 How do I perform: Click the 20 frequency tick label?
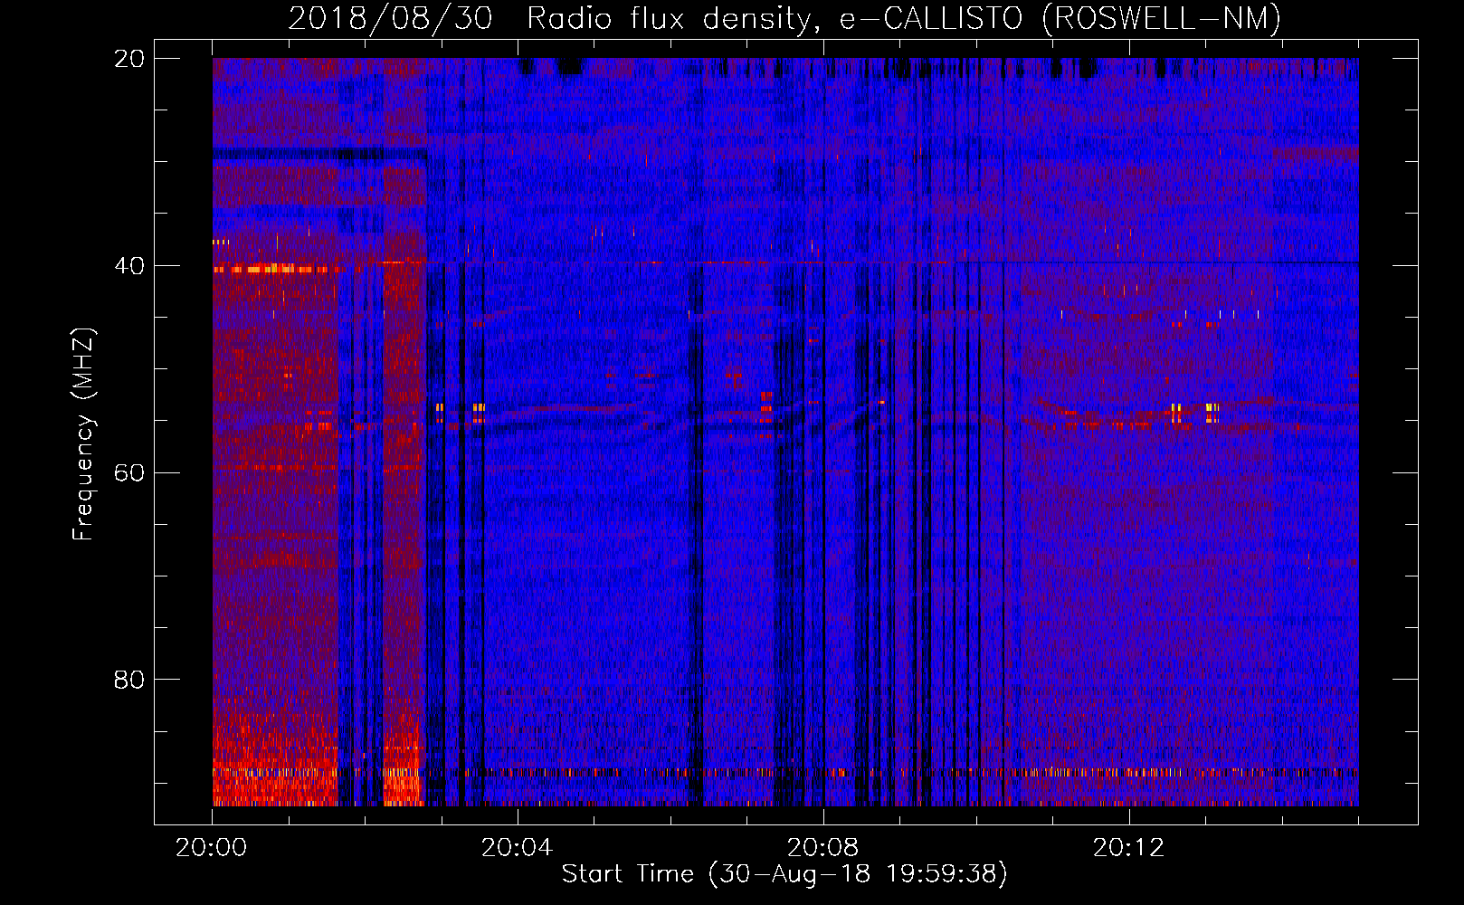pyautogui.click(x=129, y=59)
